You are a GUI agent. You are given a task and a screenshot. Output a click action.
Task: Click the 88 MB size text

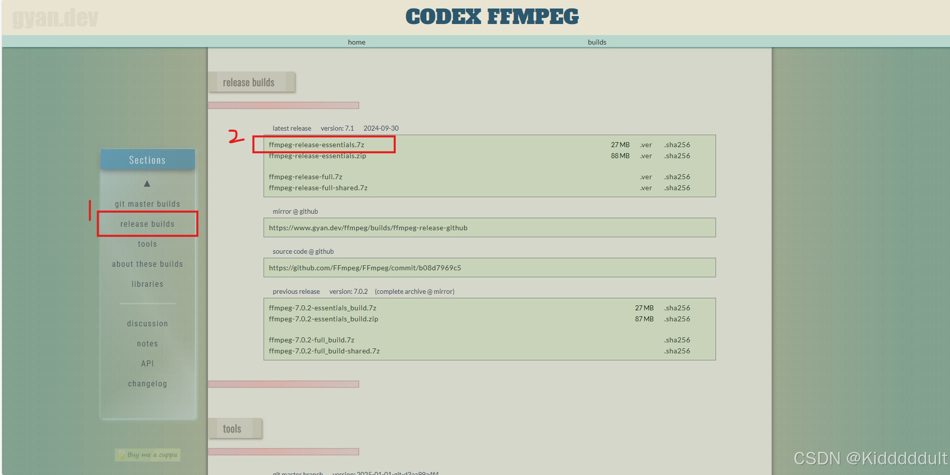(620, 156)
